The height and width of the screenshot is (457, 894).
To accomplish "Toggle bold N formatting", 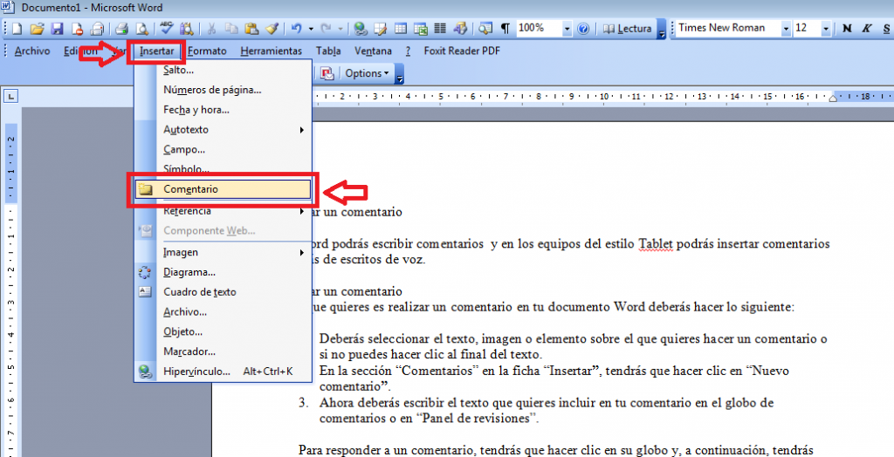I will tap(847, 28).
